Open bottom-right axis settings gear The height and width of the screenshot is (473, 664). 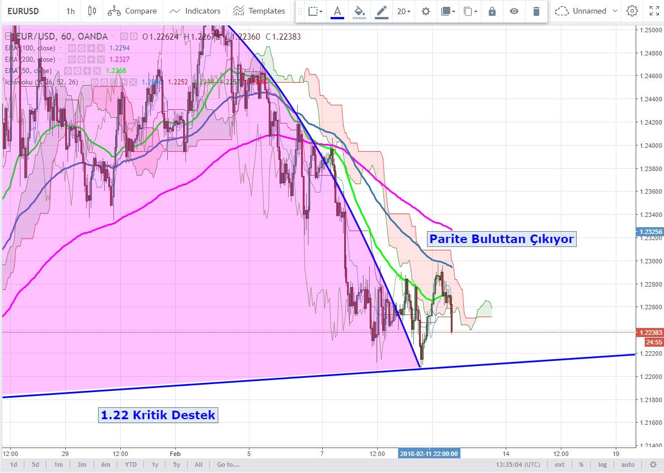tap(653, 465)
